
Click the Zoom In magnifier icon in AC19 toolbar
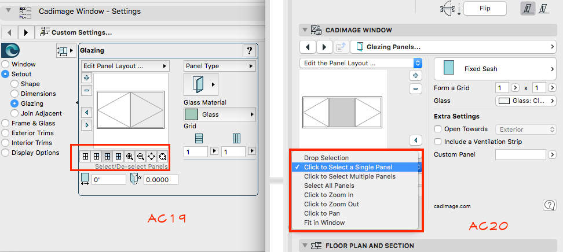pos(130,156)
